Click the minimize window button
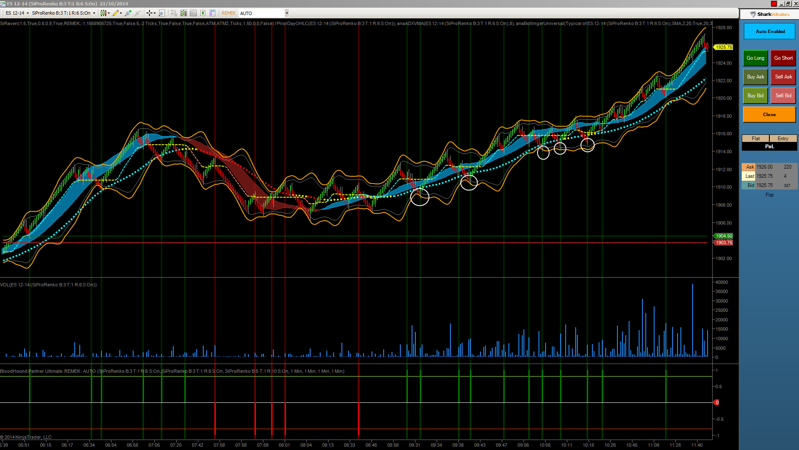 tap(781, 4)
